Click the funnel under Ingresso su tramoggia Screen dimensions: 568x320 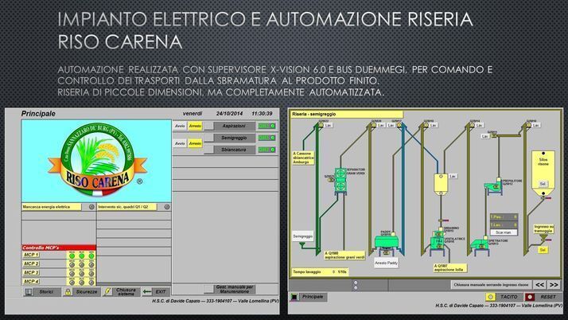pos(543,239)
